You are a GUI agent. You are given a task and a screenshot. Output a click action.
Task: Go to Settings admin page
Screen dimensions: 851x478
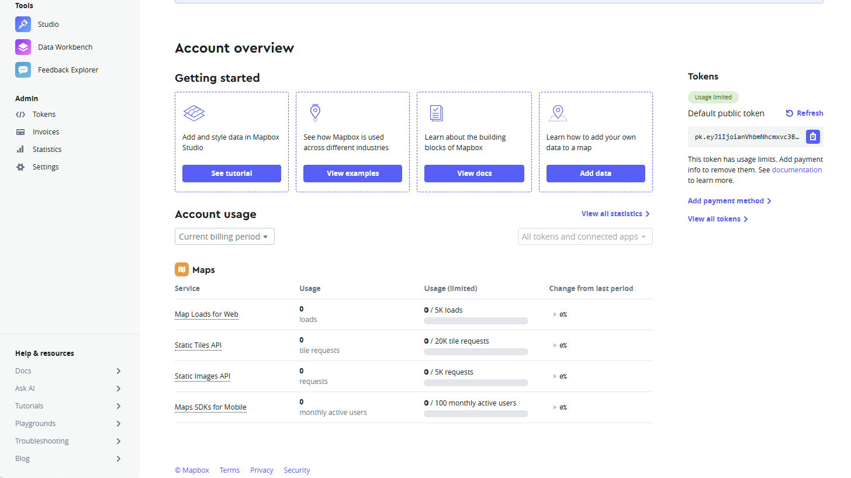click(x=46, y=167)
